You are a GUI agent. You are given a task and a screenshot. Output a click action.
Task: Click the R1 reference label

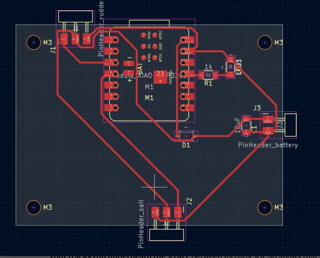coord(208,83)
